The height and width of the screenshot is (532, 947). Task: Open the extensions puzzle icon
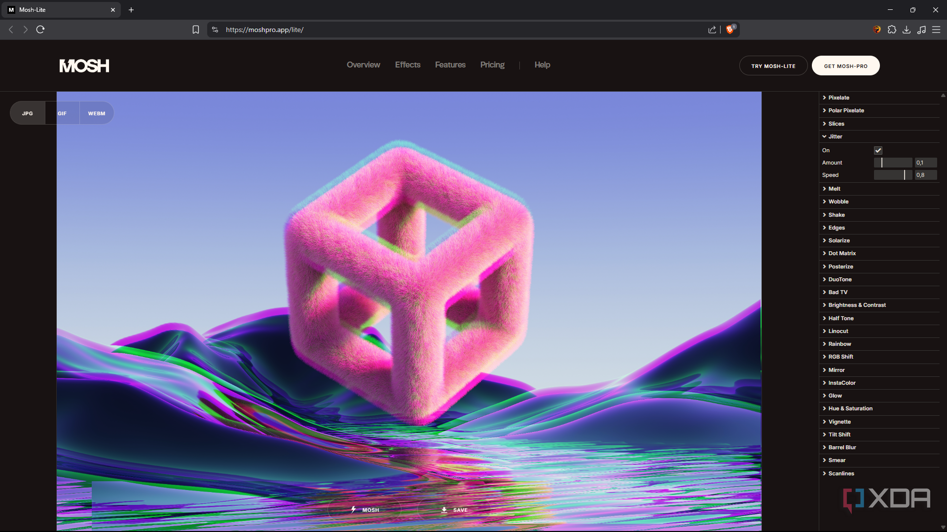(892, 30)
